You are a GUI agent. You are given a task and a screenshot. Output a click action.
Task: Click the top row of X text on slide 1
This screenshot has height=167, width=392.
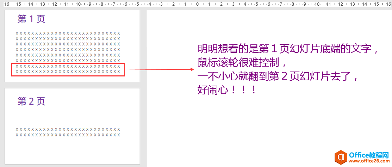point(68,33)
